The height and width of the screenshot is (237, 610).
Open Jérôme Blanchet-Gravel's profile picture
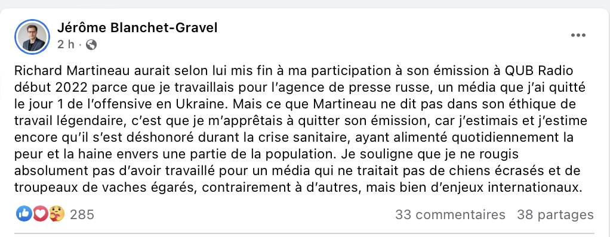(x=32, y=37)
